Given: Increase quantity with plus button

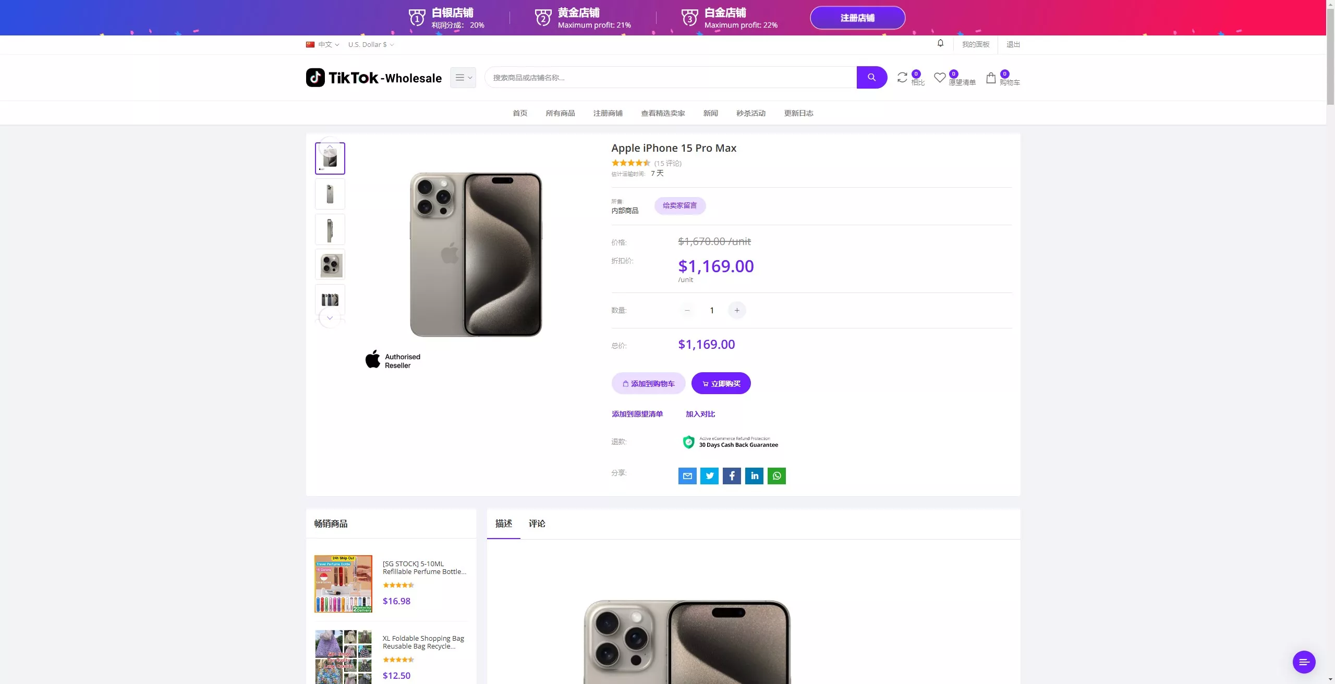Looking at the screenshot, I should (737, 311).
